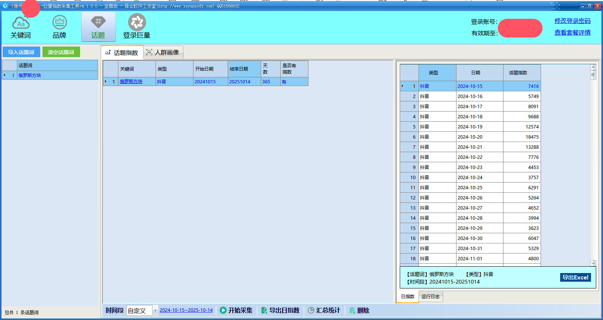Start collection with 开始采集

[x=236, y=310]
